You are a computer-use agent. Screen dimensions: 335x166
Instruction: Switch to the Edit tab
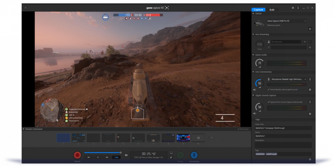pos(272,10)
